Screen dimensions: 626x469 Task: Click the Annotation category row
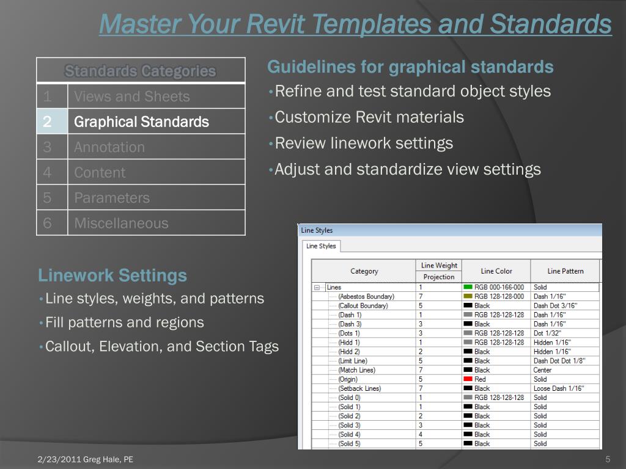point(141,147)
